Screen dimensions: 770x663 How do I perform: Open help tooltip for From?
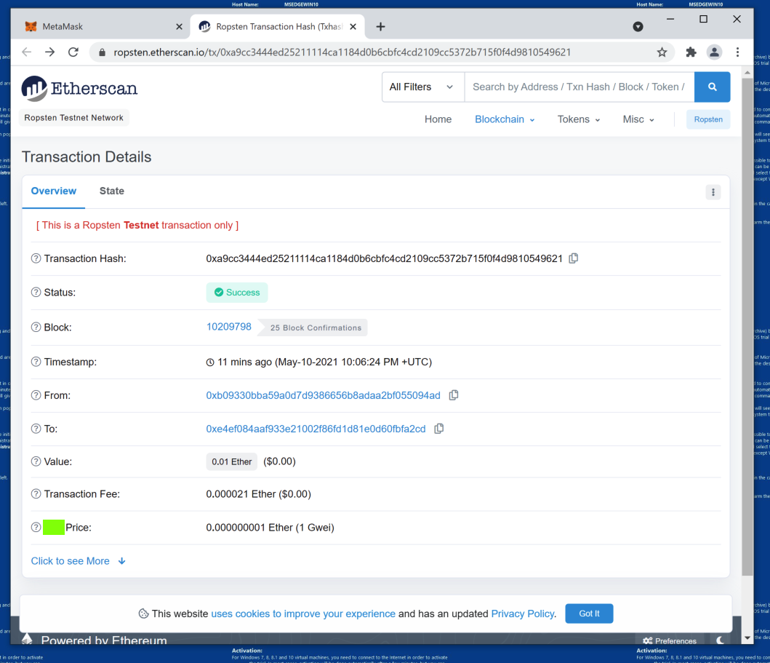(36, 395)
